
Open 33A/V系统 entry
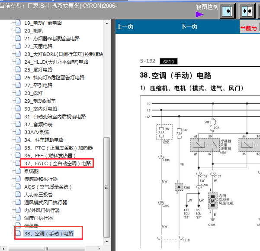[x=37, y=132]
